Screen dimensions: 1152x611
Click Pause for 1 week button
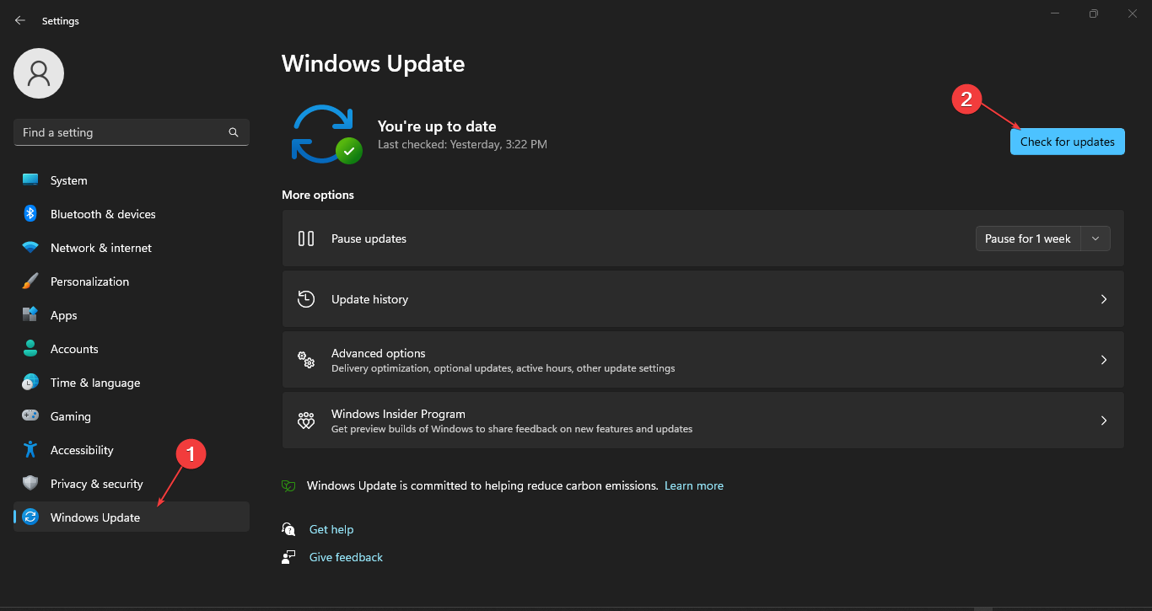[x=1028, y=239]
